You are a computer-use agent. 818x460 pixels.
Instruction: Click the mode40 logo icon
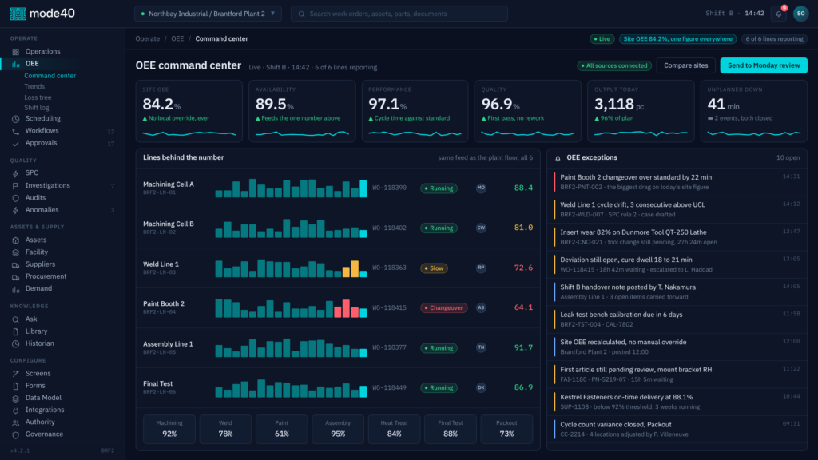tap(18, 14)
